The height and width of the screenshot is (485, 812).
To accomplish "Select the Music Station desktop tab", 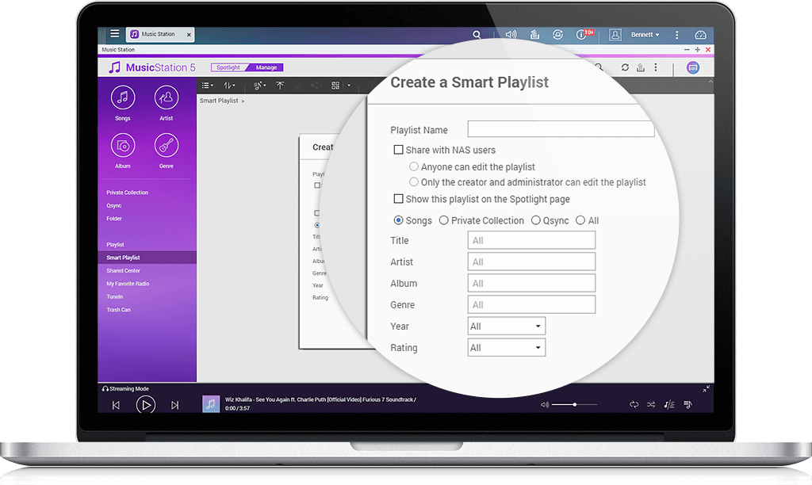I will pos(161,34).
